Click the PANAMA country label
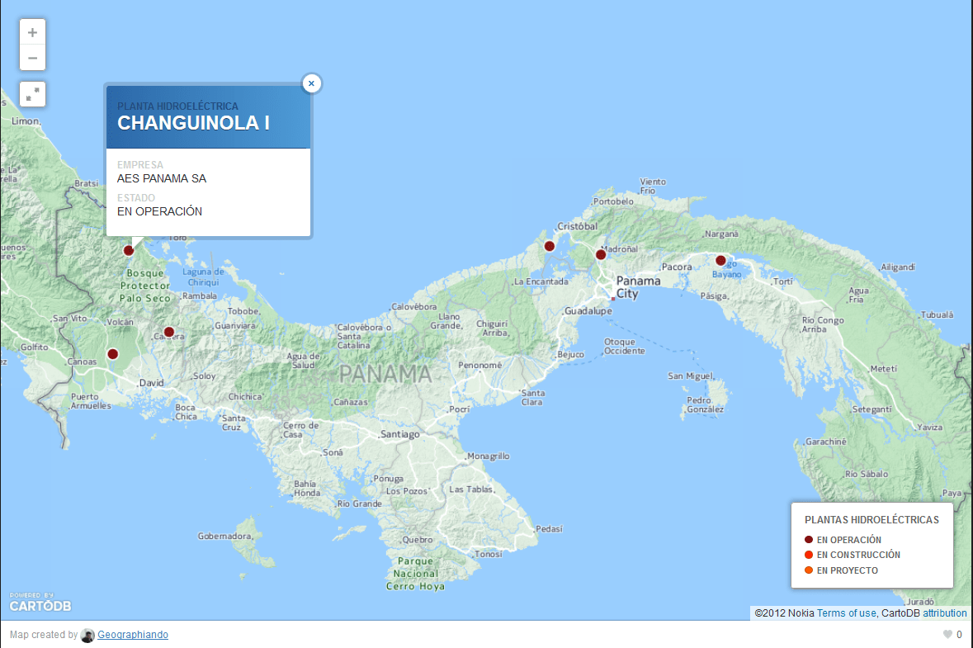The image size is (973, 648). pyautogui.click(x=386, y=374)
